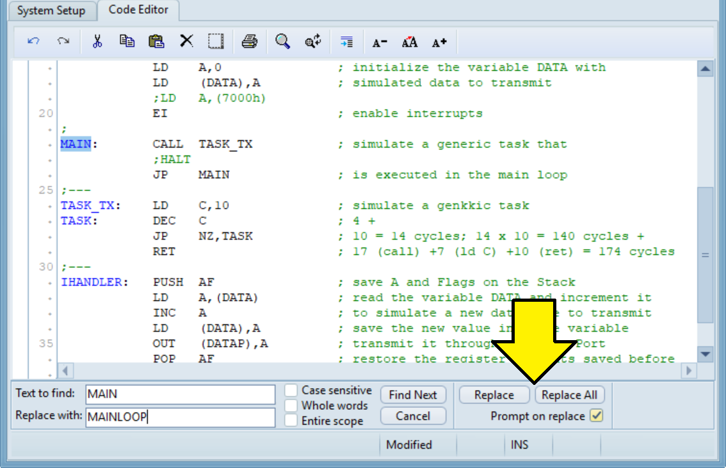
Task: Copy selected code using the Copy icon
Action: 127,42
